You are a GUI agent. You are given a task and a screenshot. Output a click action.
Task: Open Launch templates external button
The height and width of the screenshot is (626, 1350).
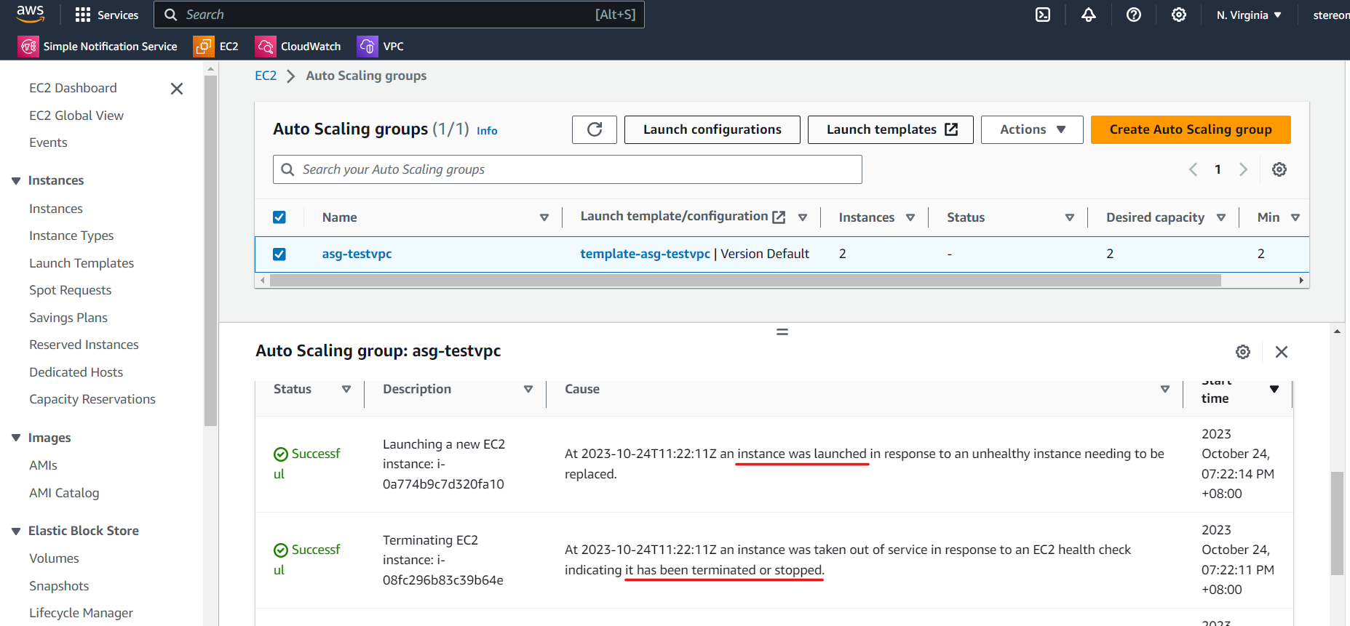[891, 129]
